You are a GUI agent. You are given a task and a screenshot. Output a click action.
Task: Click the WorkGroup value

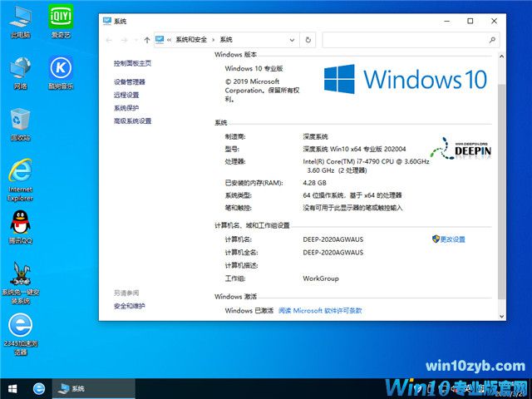321,278
